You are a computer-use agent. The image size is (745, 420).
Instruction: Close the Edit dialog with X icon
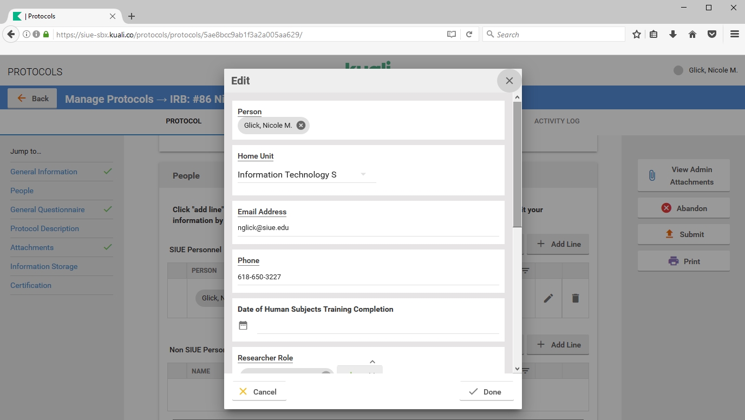pos(509,81)
